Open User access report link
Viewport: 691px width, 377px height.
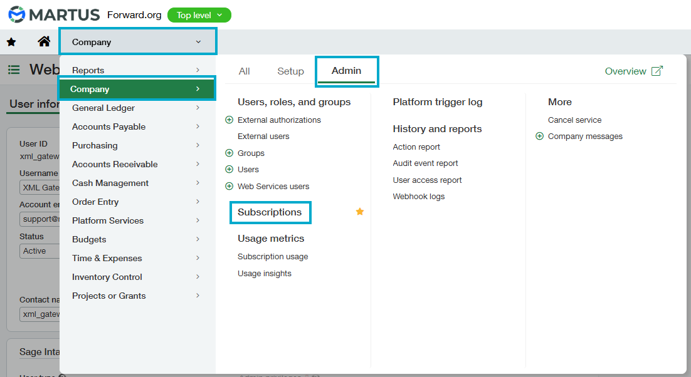[x=427, y=180]
